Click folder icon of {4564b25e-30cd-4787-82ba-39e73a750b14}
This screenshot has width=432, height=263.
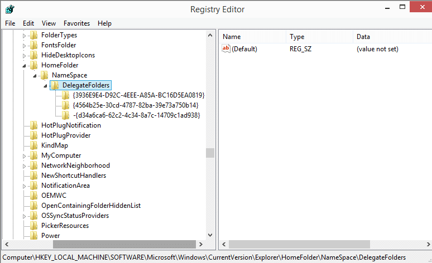(x=65, y=105)
